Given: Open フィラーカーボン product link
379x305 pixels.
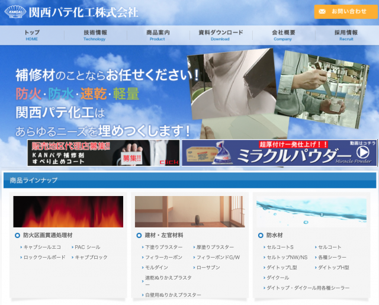Looking at the screenshot, I should point(163,258).
